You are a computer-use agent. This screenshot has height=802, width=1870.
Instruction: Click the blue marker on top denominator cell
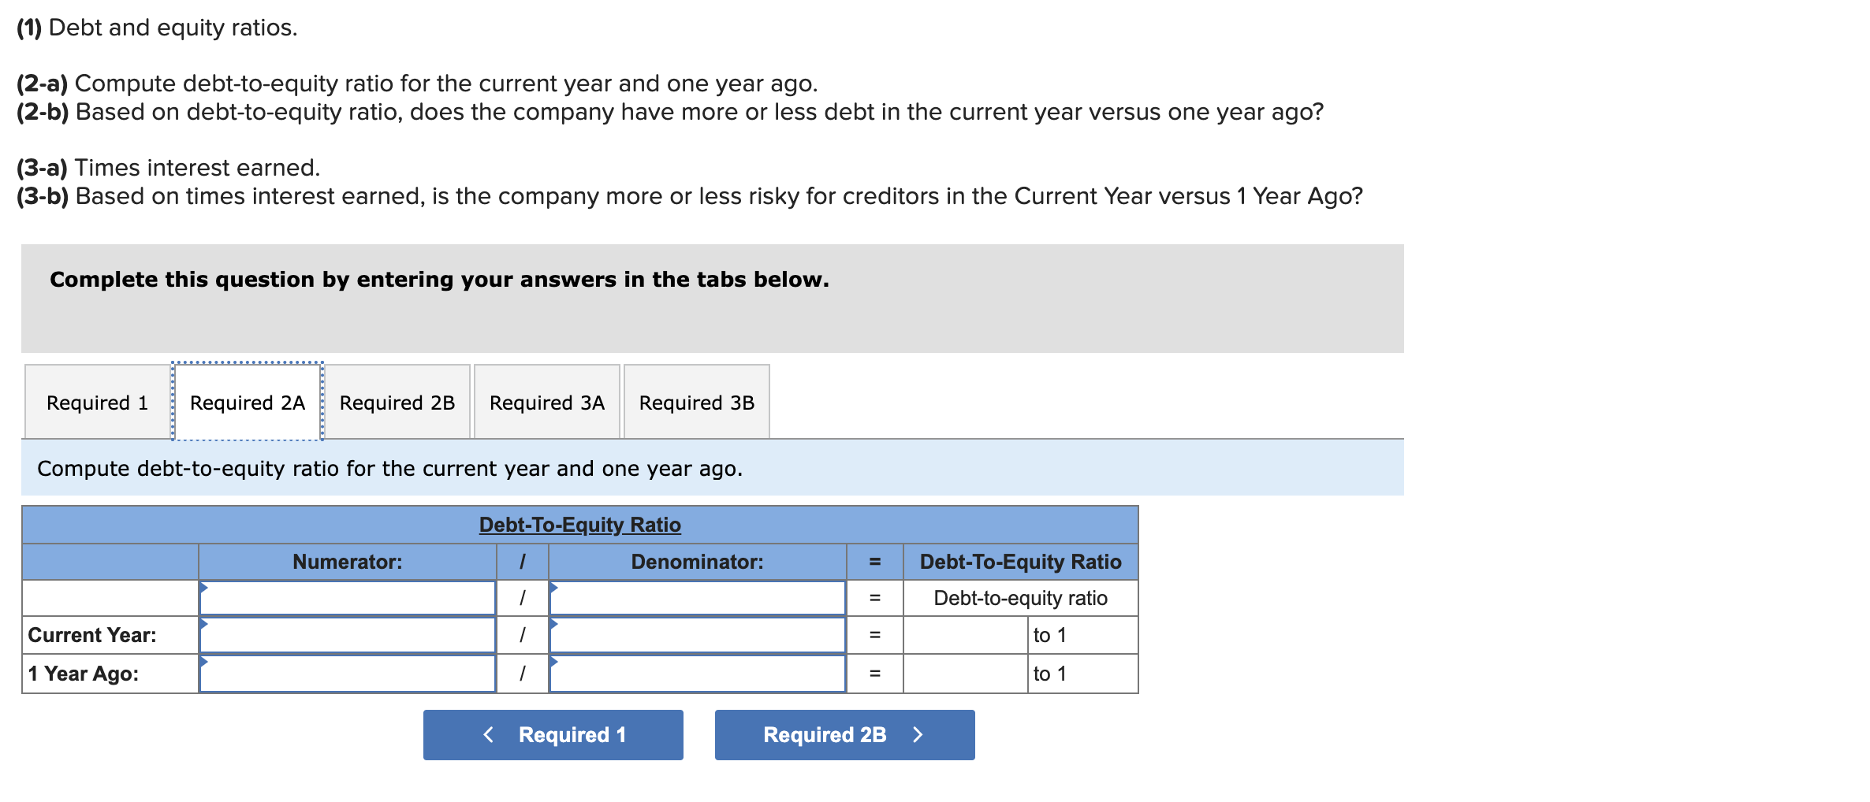[554, 589]
